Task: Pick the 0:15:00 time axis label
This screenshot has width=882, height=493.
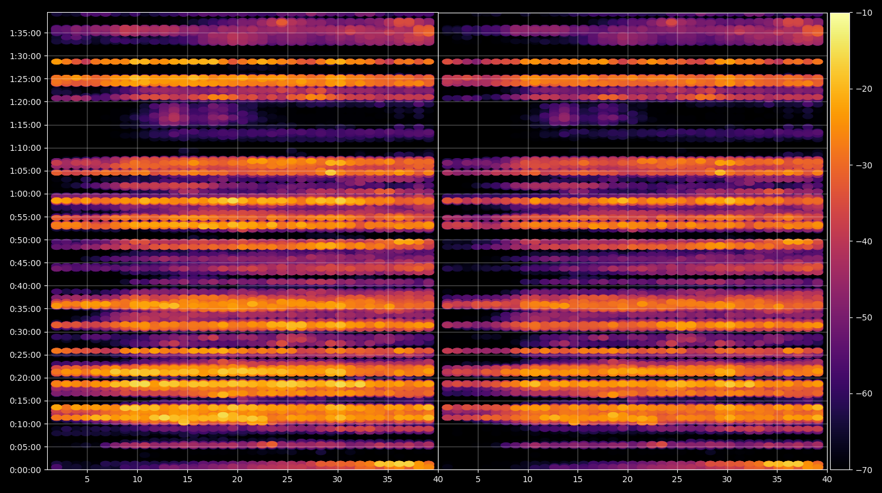Action: click(25, 401)
